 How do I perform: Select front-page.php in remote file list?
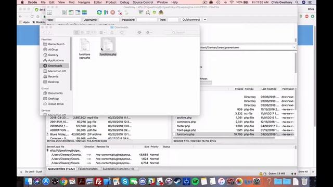[x=186, y=130]
